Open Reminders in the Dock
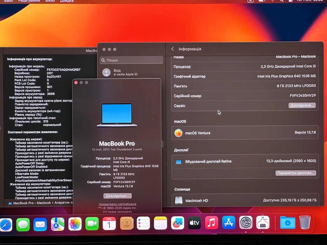The width and height of the screenshot is (327, 245). pyautogui.click(x=143, y=223)
